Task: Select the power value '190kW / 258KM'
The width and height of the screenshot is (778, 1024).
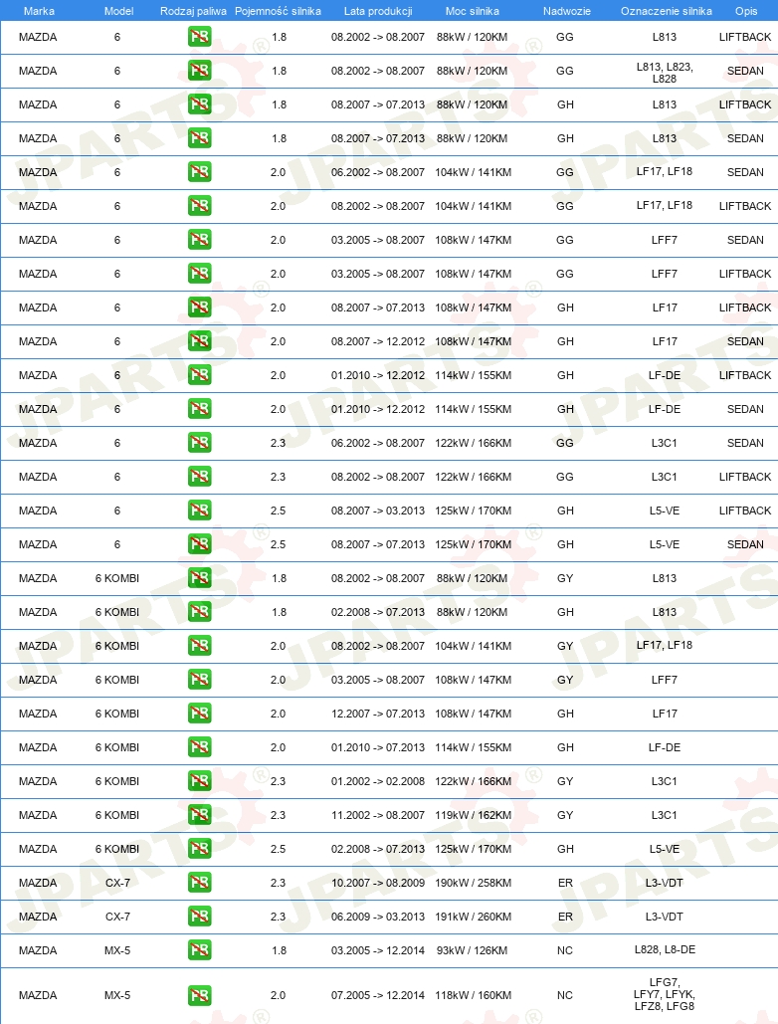Action: pos(474,883)
